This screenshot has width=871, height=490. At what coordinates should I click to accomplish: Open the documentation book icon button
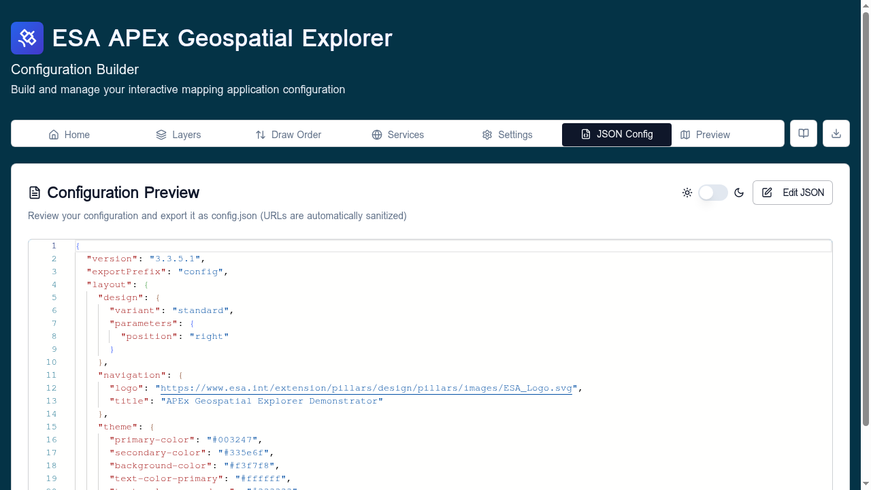804,133
